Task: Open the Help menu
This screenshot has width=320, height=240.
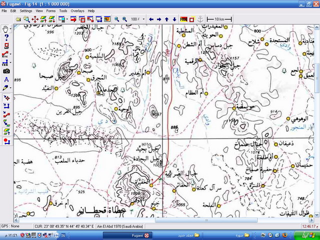Action: [x=91, y=11]
